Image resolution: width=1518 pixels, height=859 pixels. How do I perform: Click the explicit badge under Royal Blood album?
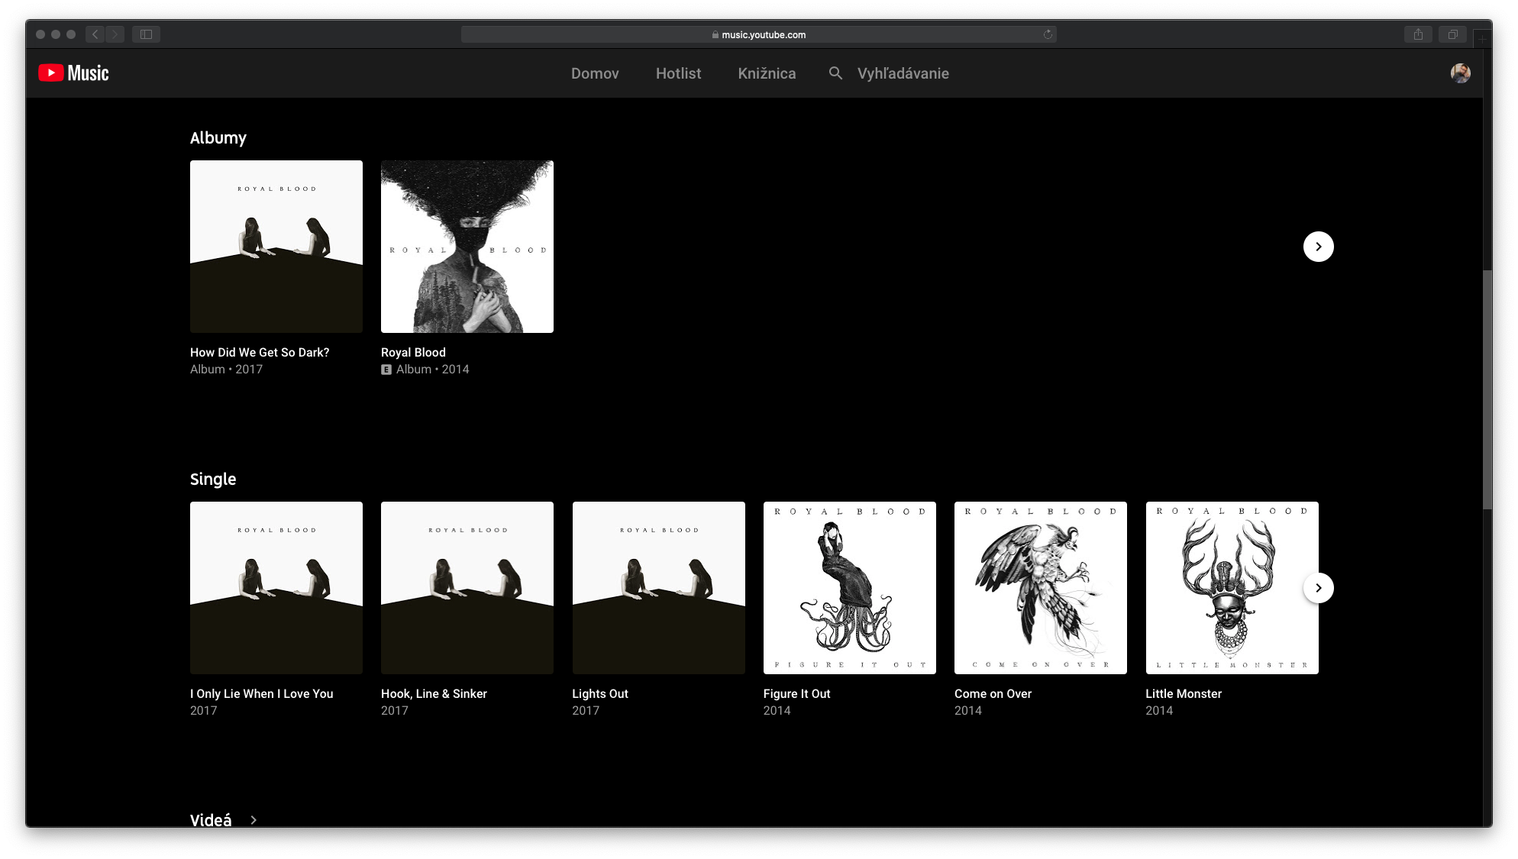point(386,370)
